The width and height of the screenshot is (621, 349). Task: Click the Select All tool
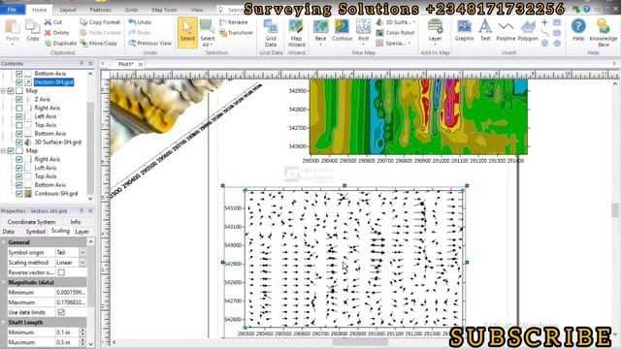click(207, 32)
